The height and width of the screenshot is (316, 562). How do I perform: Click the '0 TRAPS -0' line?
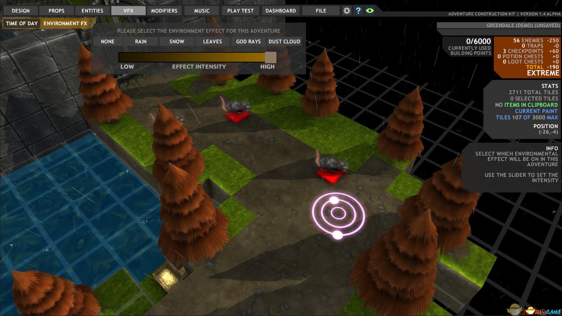coord(540,46)
